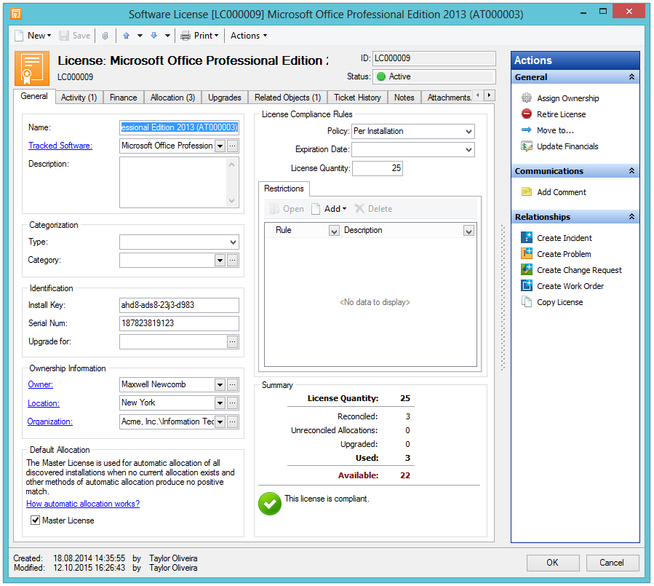Open dropdown next to the up arrow
654x586 pixels.
[140, 36]
